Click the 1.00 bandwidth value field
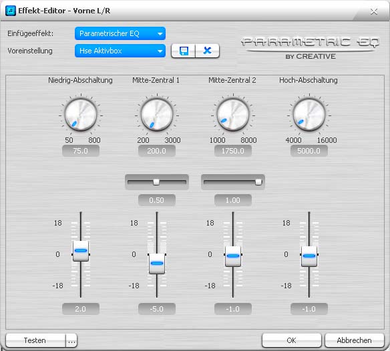Screen dimensions: 390x351 pos(233,200)
